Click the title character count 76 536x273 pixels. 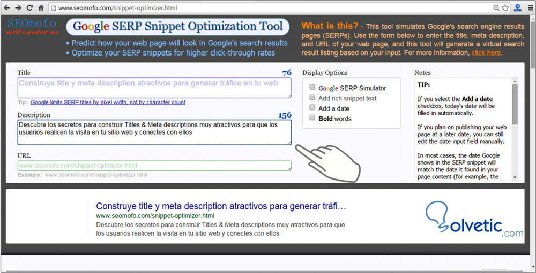coord(287,73)
